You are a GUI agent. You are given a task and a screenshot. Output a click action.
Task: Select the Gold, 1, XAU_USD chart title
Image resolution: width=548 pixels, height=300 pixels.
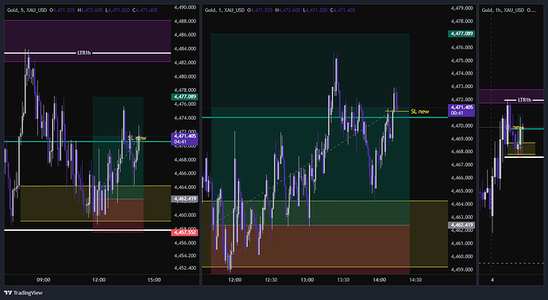coord(225,10)
